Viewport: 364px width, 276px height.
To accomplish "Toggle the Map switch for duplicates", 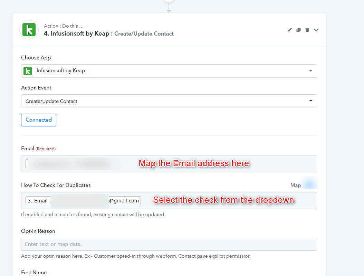I will click(x=309, y=185).
